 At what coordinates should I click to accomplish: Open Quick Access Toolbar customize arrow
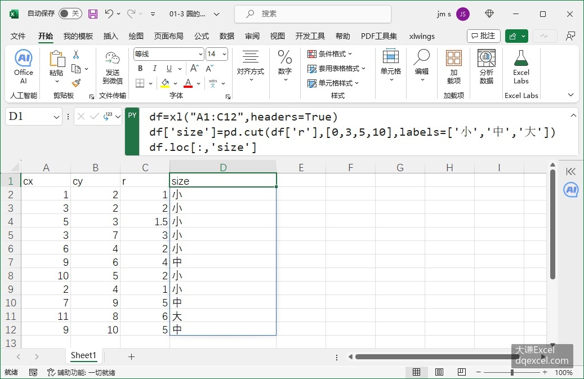[x=153, y=14]
